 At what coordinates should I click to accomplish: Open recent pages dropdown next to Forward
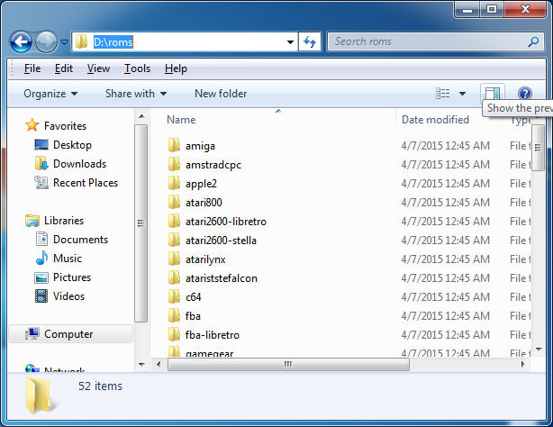tap(64, 42)
